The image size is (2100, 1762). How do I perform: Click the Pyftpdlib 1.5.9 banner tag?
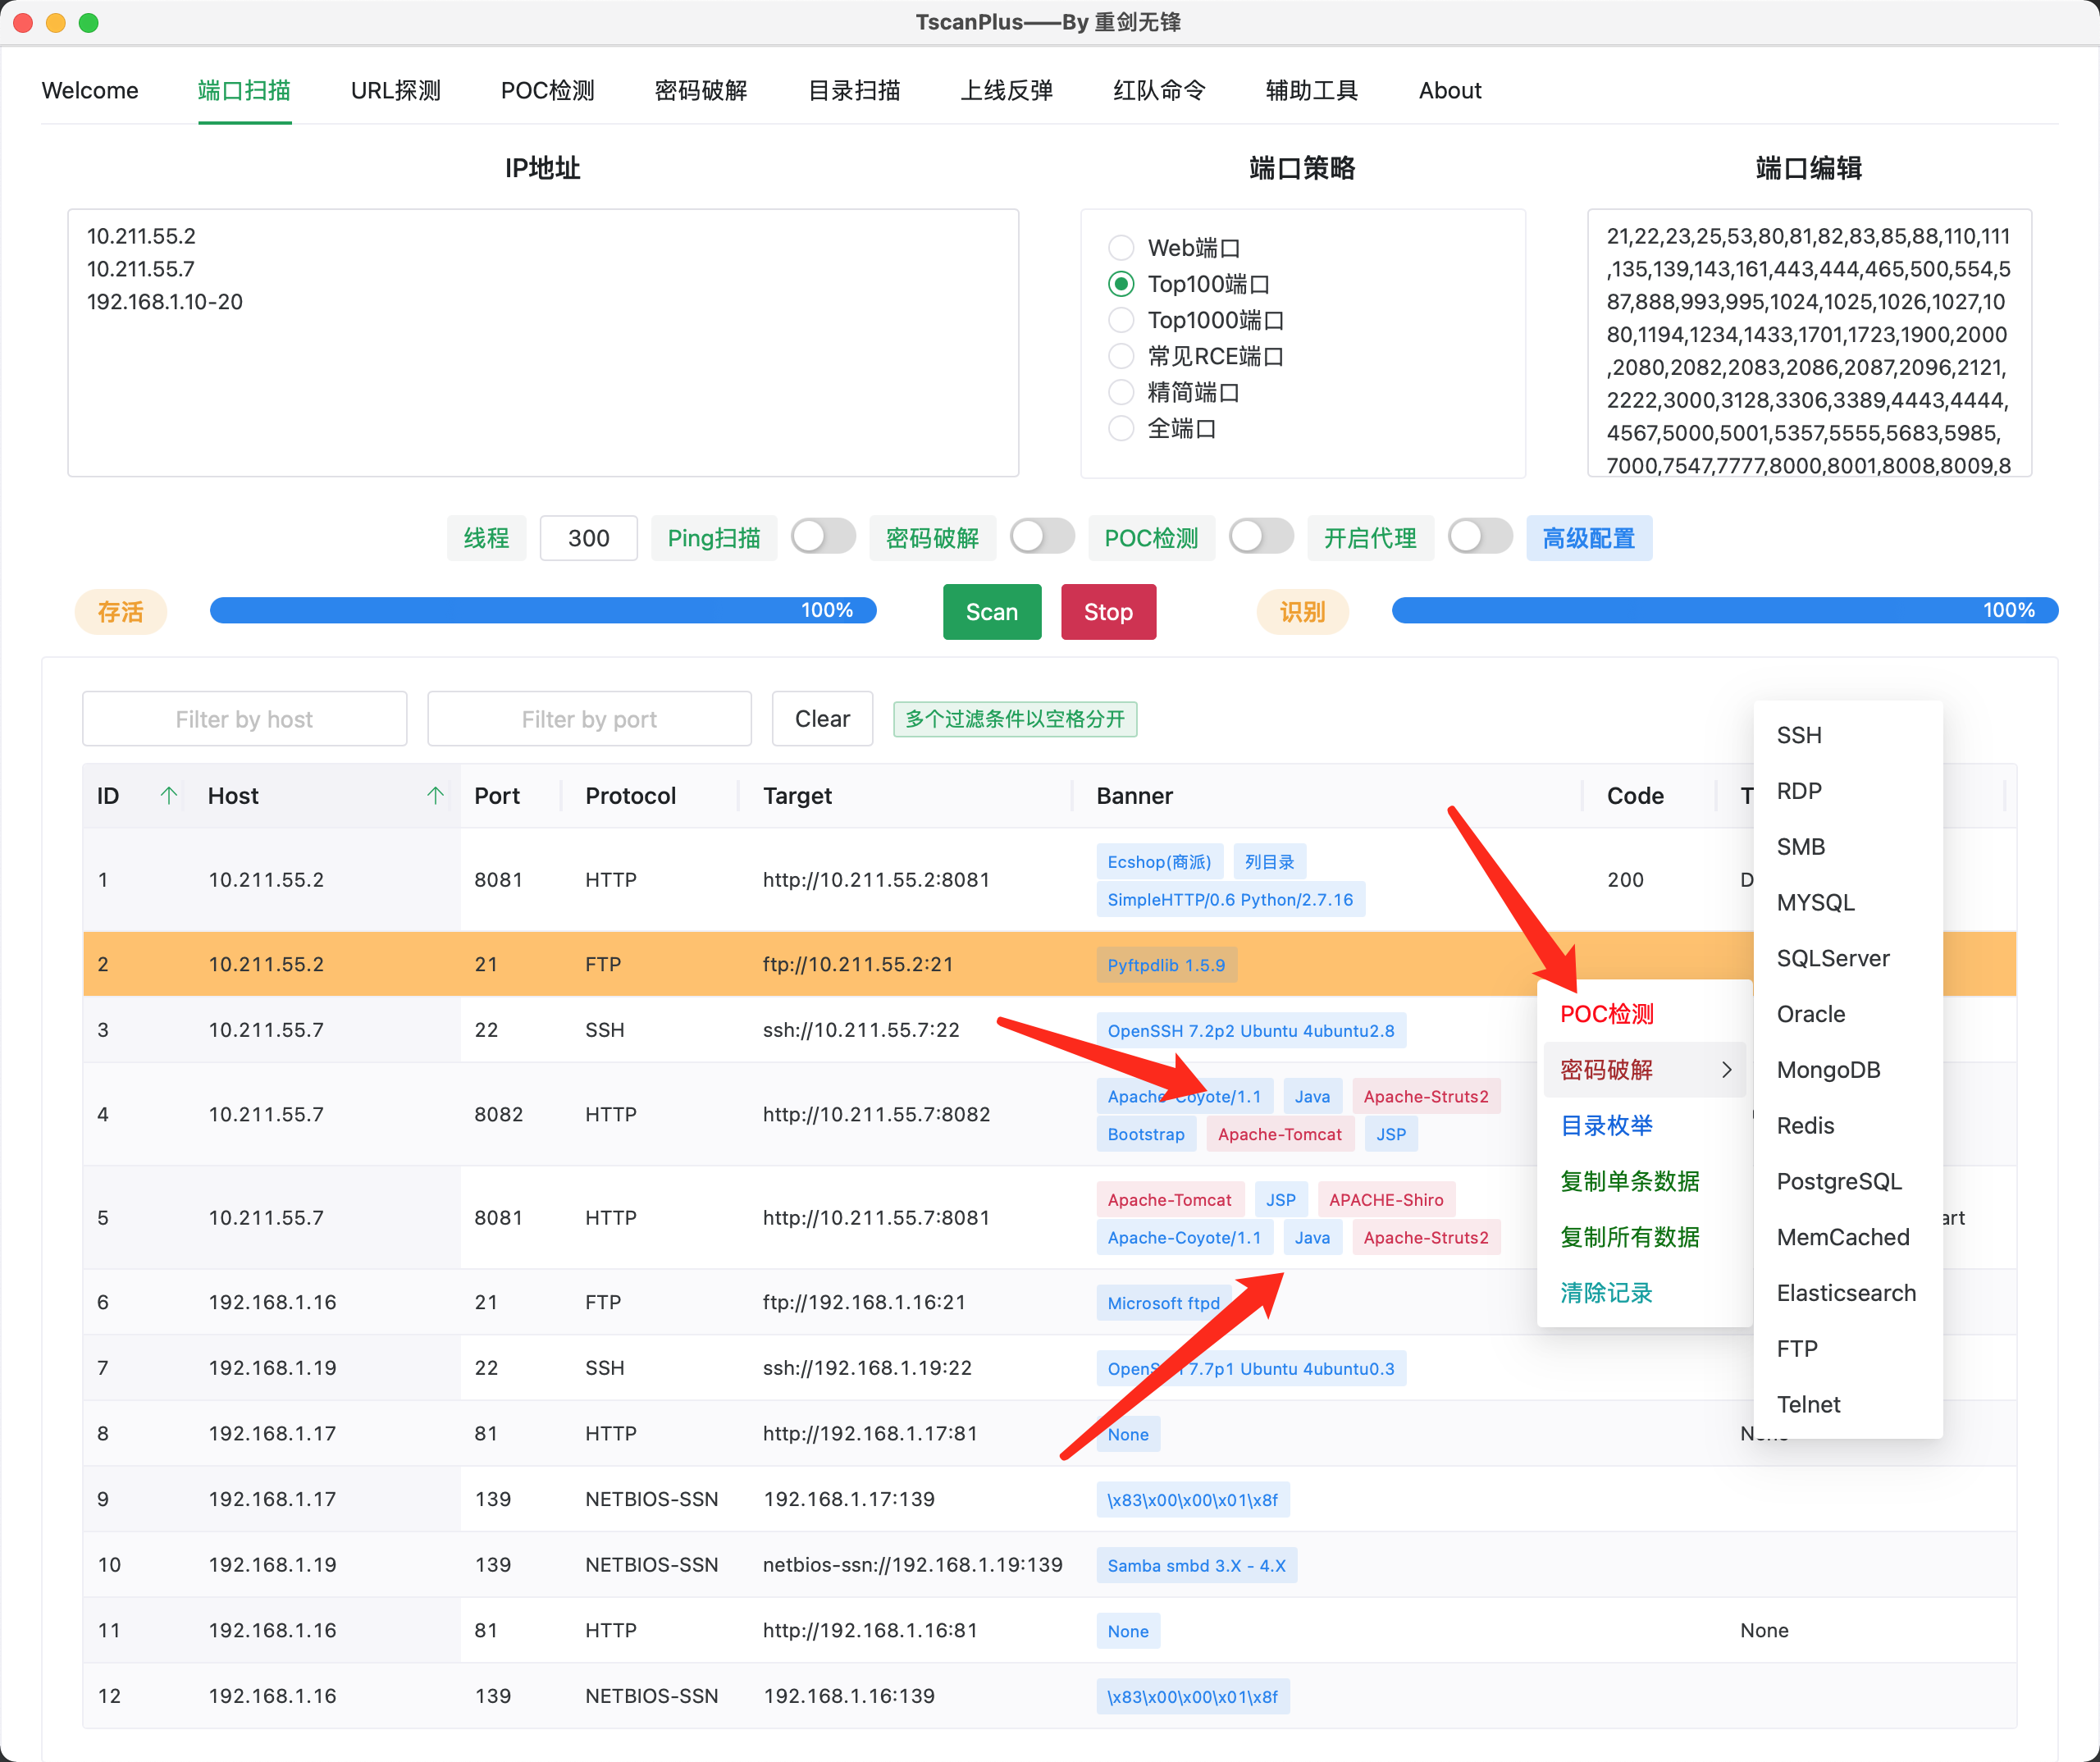[x=1166, y=965]
